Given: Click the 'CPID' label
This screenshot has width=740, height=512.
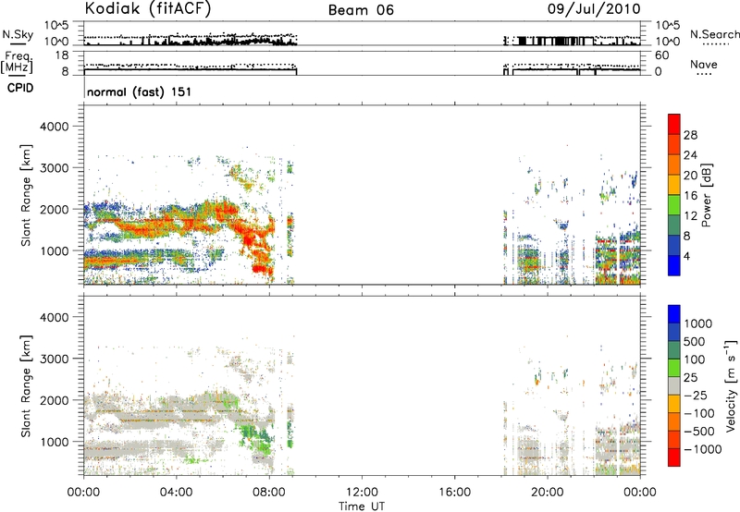Looking at the screenshot, I should tap(20, 88).
